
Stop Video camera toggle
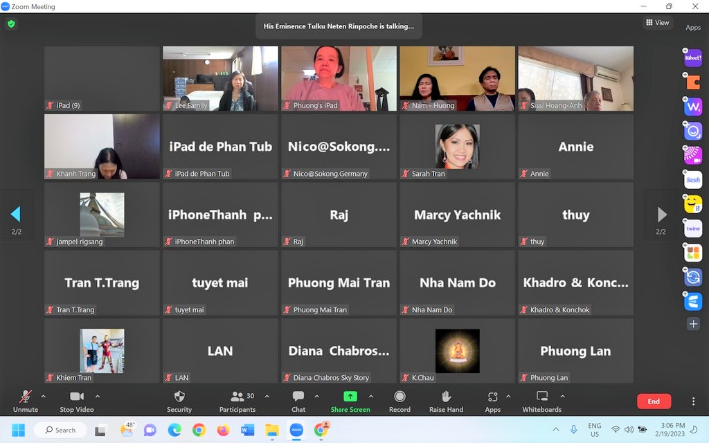[x=76, y=401]
